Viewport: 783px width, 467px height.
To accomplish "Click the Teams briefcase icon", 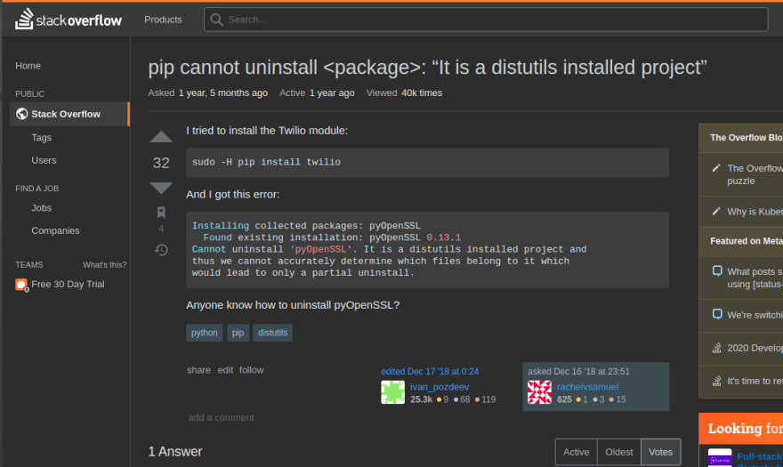I will click(x=21, y=285).
